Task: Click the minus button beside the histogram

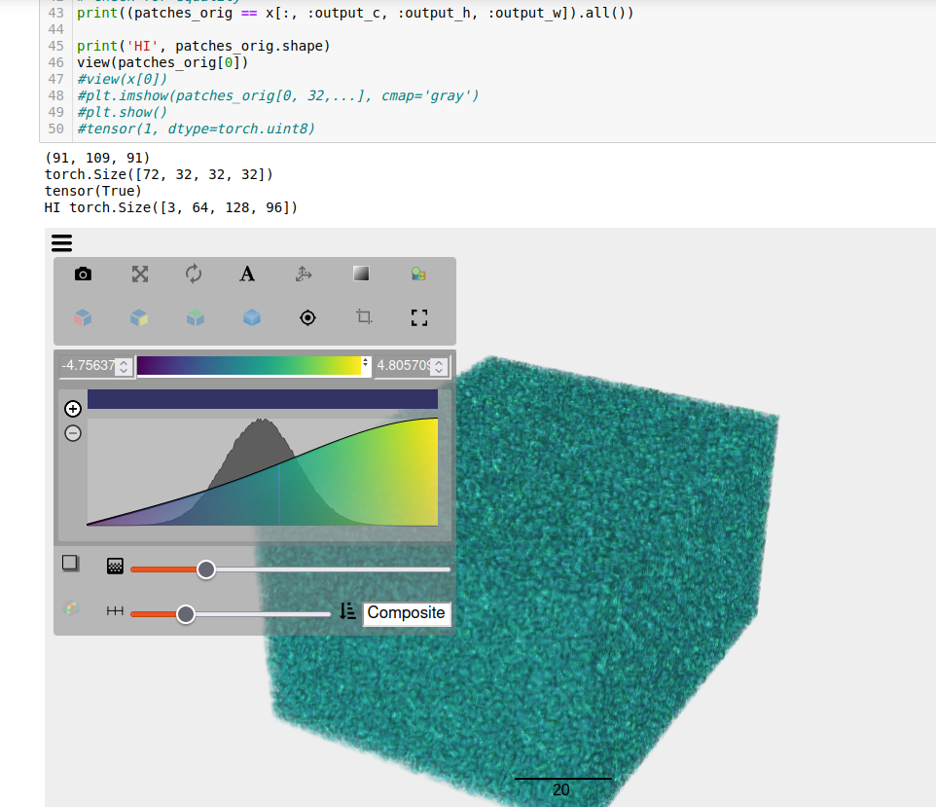Action: (73, 433)
